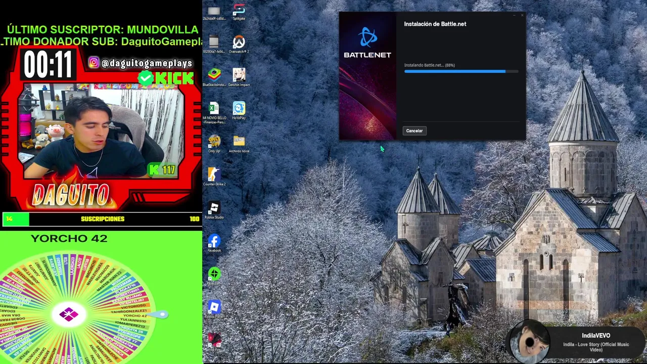Click the DAGUITO name banner
The image size is (647, 364).
(x=71, y=195)
